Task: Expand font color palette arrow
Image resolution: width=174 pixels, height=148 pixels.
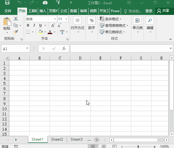Action: pyautogui.click(x=55, y=32)
